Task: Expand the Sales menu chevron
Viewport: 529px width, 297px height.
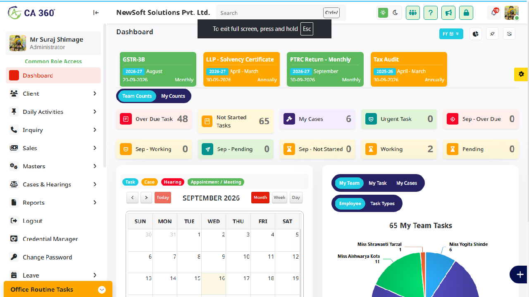Action: [95, 148]
